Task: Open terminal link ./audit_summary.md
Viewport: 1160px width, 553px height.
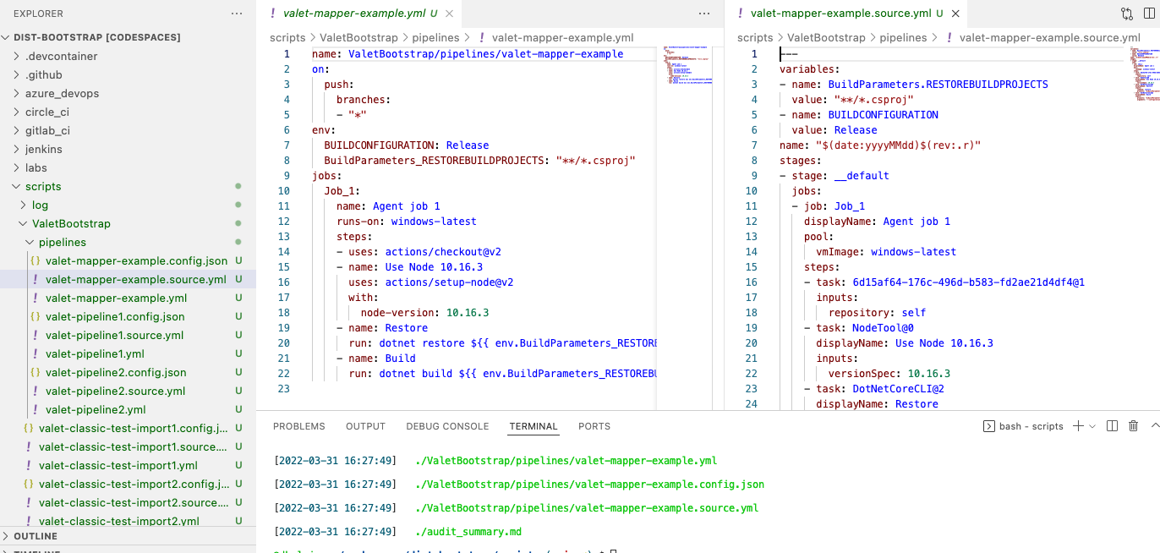Action: (x=468, y=532)
